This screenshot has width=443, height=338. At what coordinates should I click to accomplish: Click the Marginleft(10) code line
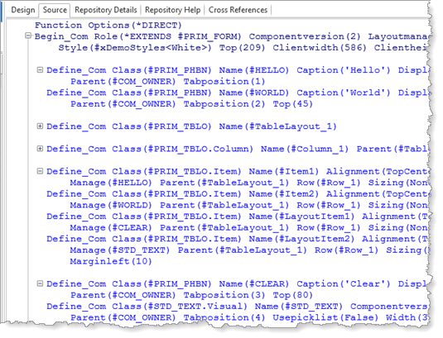(111, 261)
